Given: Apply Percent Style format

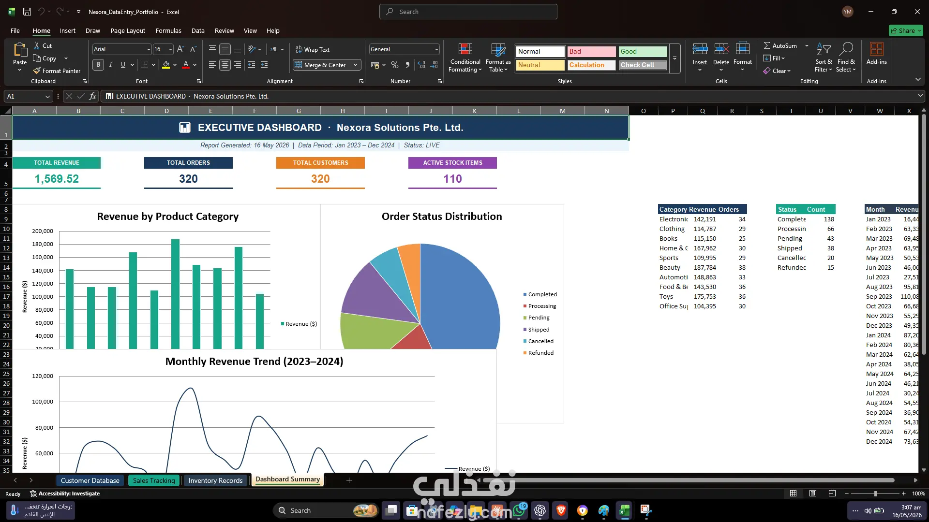Looking at the screenshot, I should (x=395, y=65).
